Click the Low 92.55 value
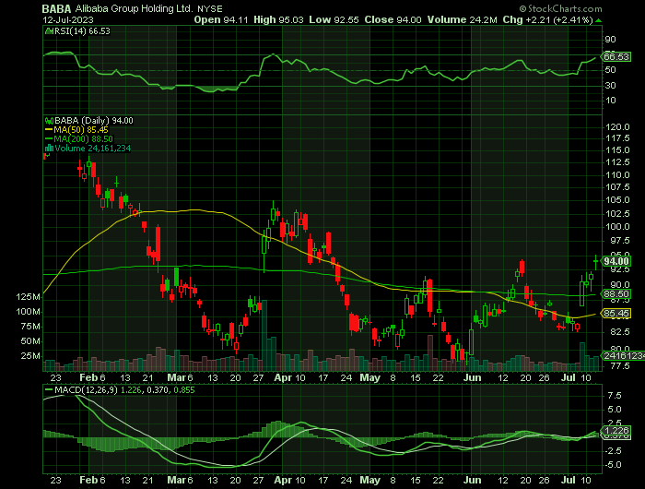The width and height of the screenshot is (645, 489). (334, 19)
